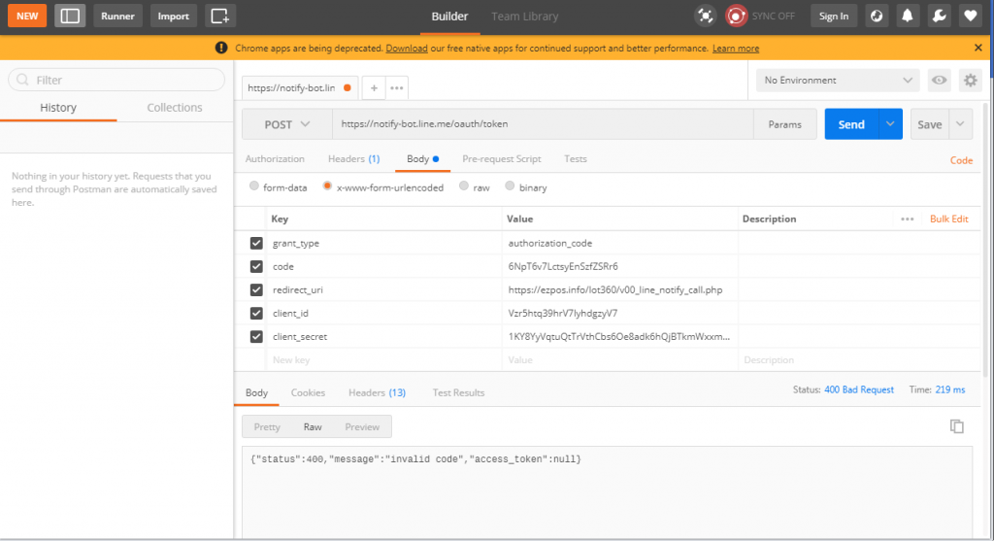The image size is (994, 541).
Task: Click the 400 Bad Request status
Action: coord(859,390)
